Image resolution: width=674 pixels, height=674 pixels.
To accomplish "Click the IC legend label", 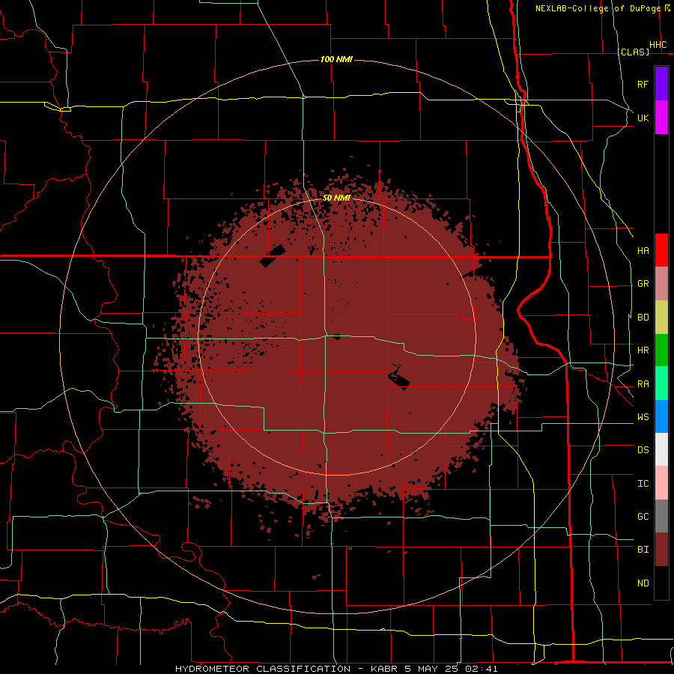I will pyautogui.click(x=643, y=484).
